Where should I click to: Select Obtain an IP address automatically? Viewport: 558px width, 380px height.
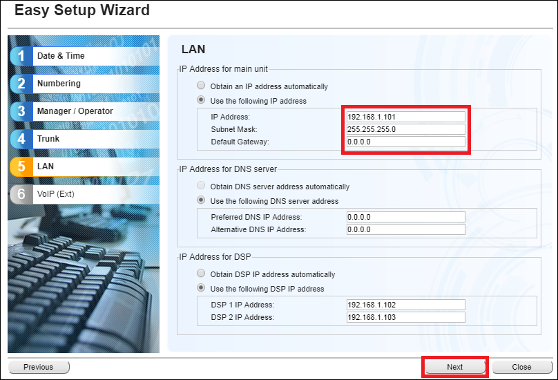(201, 86)
